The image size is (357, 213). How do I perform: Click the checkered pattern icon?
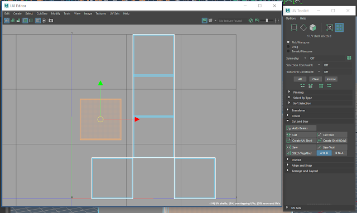click(210, 21)
